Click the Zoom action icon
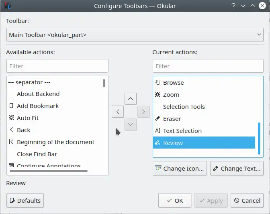Viewport: 270px width, 214px height. coord(157,95)
